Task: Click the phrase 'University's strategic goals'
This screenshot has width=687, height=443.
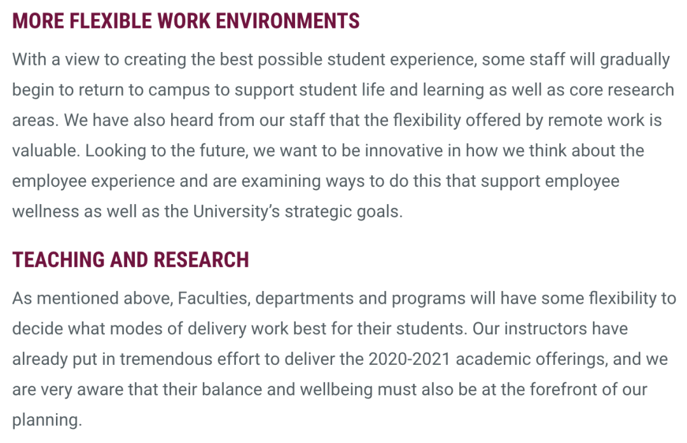Action: tap(298, 212)
